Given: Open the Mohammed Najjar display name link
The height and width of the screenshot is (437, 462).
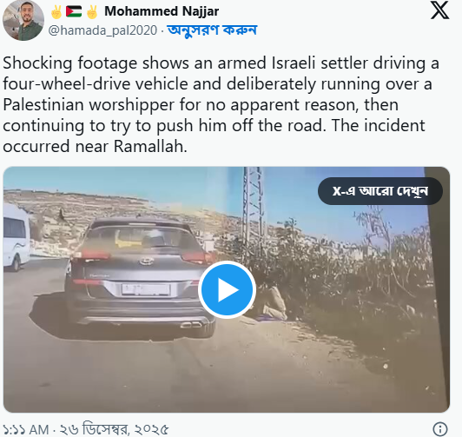Looking at the screenshot, I should (162, 11).
